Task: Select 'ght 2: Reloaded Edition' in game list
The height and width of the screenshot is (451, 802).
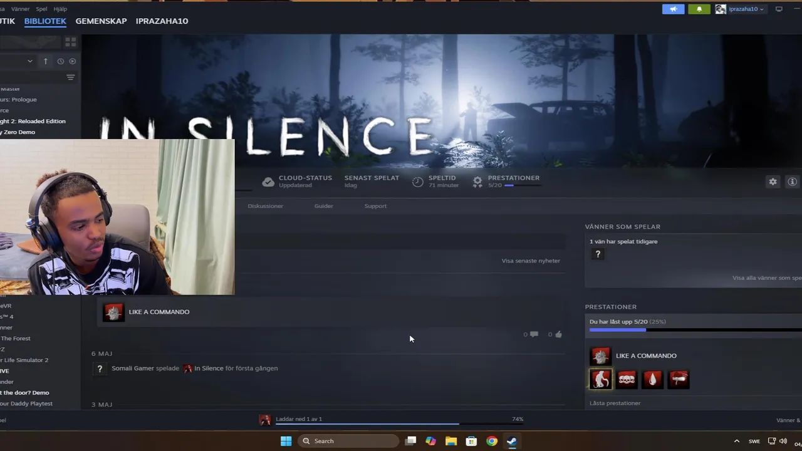Action: click(x=33, y=122)
